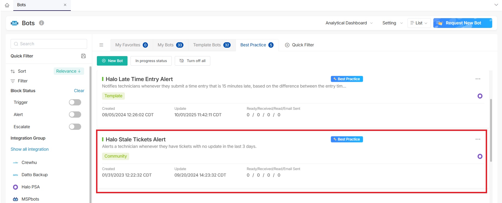Click the Clear link for Block Status
Viewport: 502px width, 203px height.
tap(79, 91)
